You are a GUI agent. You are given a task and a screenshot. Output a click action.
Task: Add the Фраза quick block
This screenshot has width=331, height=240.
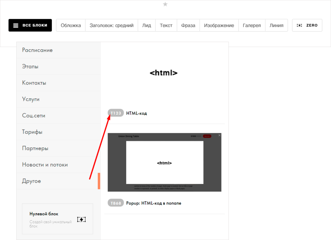pyautogui.click(x=188, y=25)
